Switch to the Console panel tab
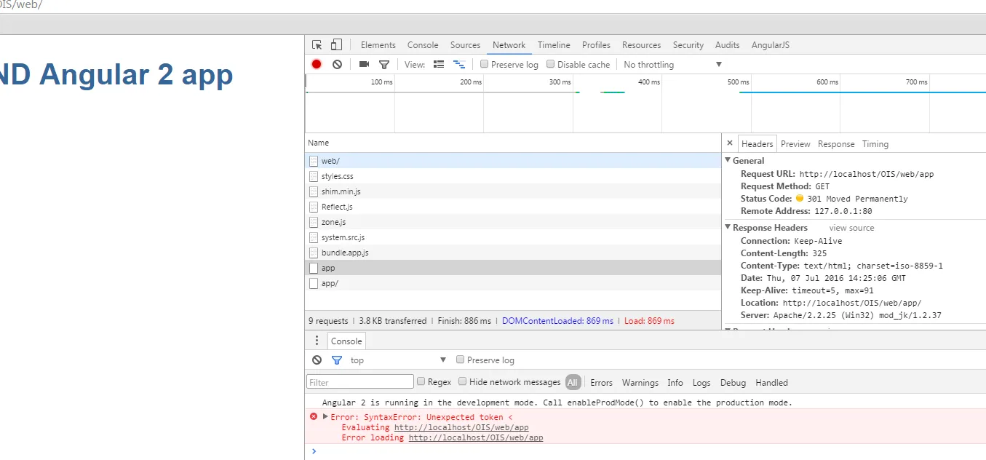The height and width of the screenshot is (460, 986). coord(423,45)
